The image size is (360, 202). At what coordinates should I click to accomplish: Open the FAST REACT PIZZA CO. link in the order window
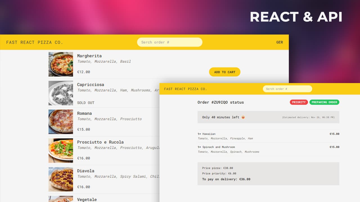pos(185,89)
